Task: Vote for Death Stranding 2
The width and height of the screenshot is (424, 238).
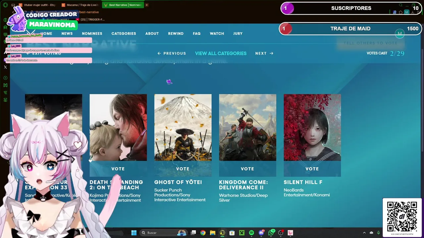Action: [118, 169]
